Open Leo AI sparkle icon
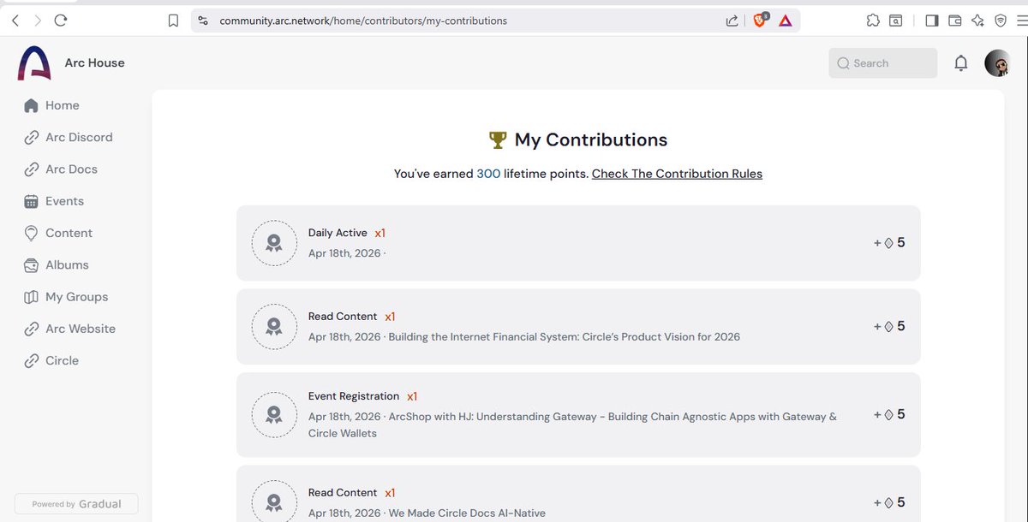The image size is (1028, 522). point(977,21)
